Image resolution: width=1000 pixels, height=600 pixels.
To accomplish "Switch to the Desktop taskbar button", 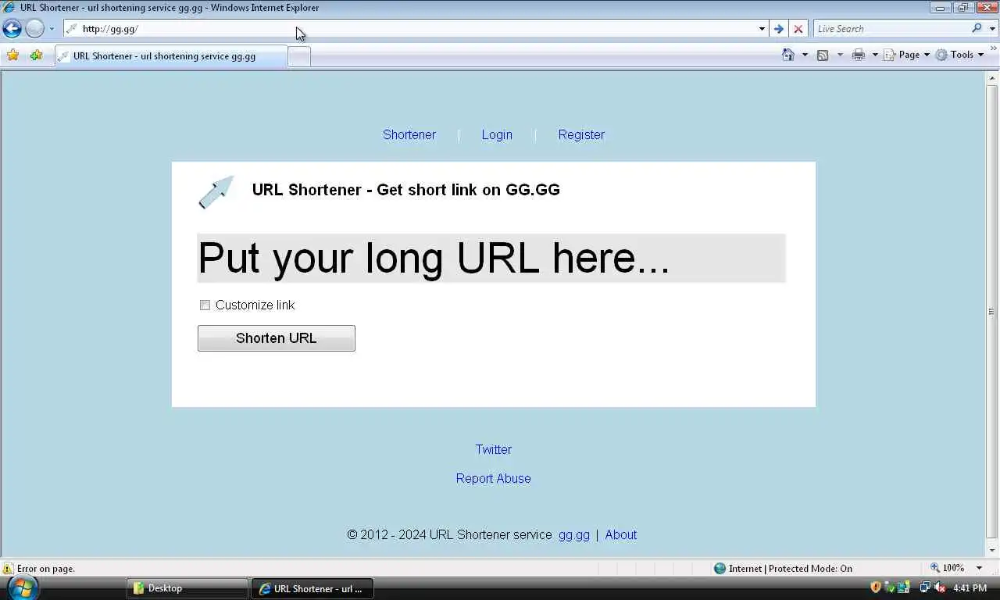I will pyautogui.click(x=187, y=588).
